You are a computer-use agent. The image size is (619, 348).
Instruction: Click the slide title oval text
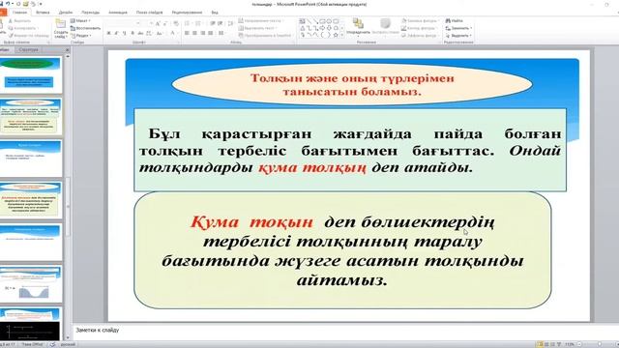352,85
